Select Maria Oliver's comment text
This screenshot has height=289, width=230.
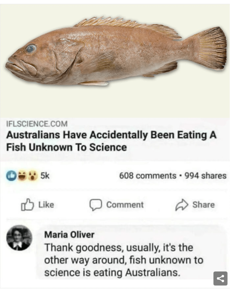(x=124, y=260)
